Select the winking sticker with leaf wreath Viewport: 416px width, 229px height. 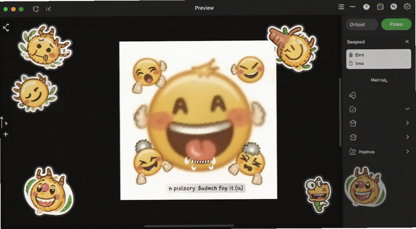(x=34, y=92)
